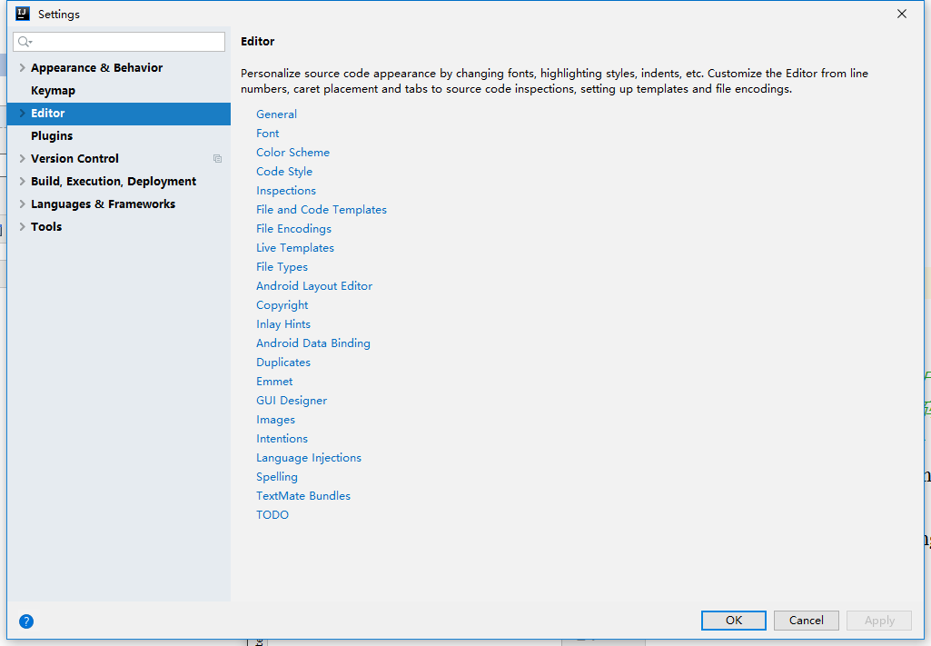
Task: Click the IntelliJ logo in title bar
Action: [x=23, y=14]
